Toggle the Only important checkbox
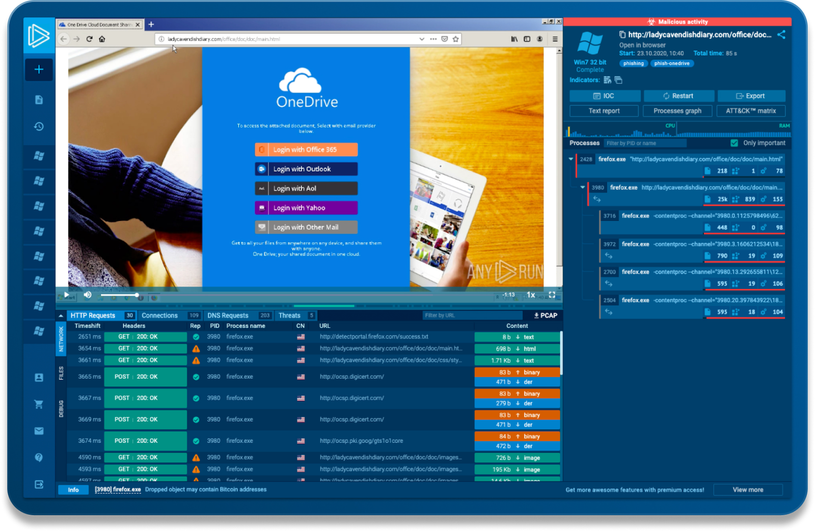815x532 pixels. (x=734, y=143)
